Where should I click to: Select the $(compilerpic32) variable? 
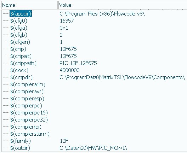coord(29,120)
